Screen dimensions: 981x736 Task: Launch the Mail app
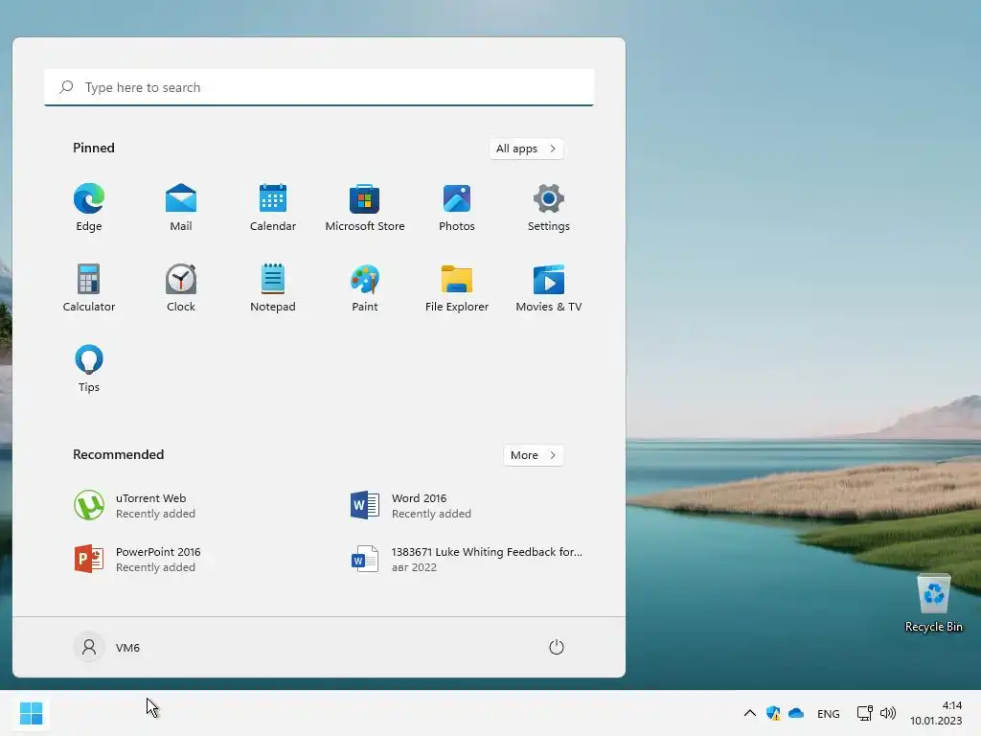[181, 208]
